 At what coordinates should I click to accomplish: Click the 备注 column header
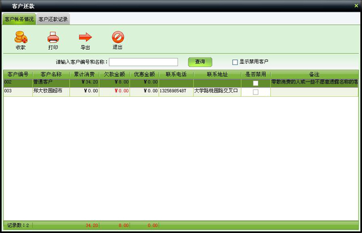[314, 74]
